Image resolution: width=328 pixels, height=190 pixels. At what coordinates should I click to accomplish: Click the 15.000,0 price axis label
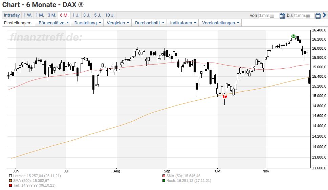tap(319, 96)
